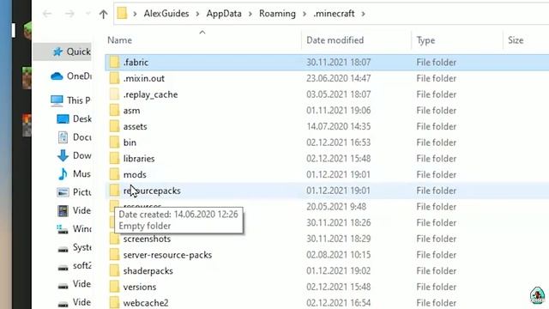
Task: Select the server-resource-packs folder name
Action: click(168, 255)
